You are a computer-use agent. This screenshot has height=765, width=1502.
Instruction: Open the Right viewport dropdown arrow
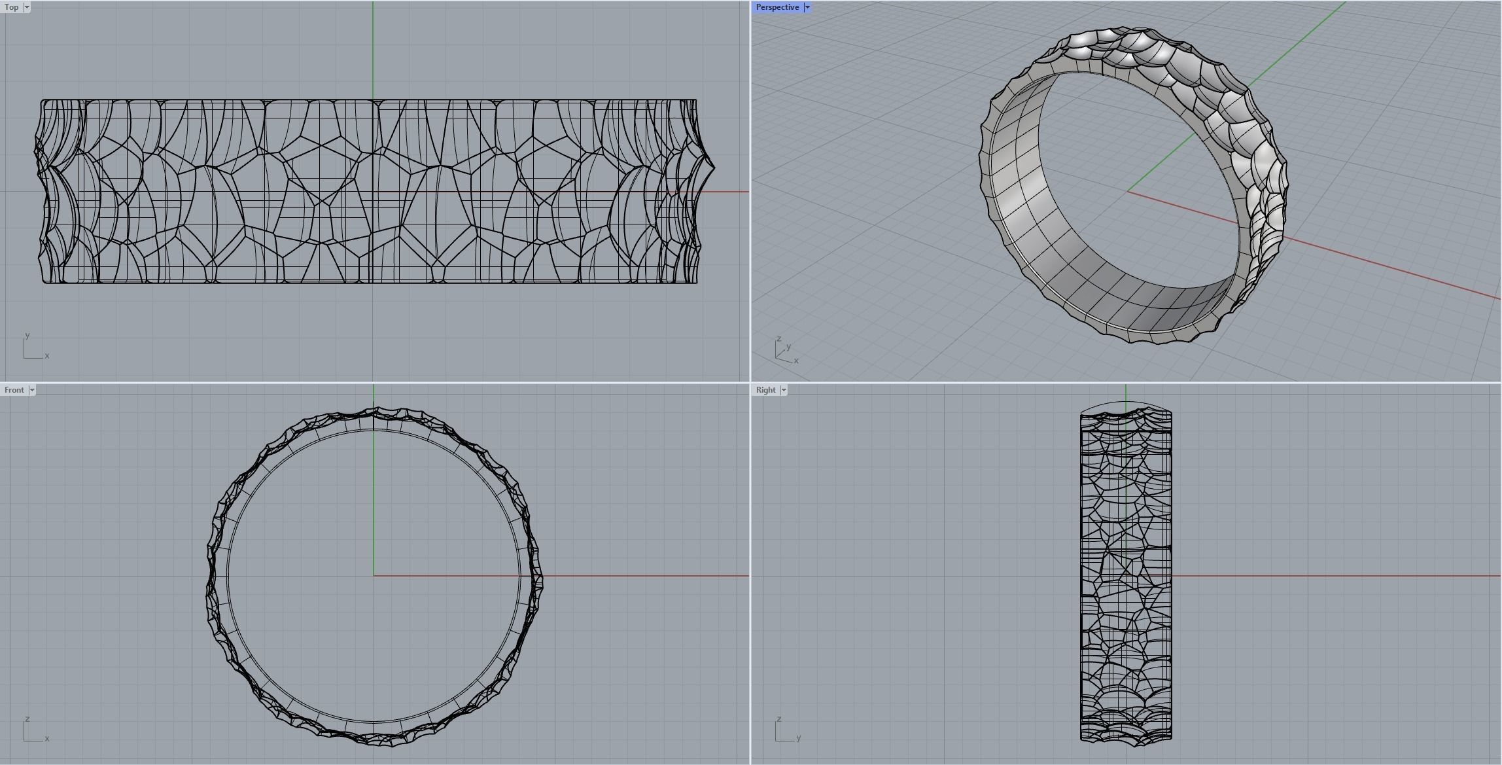[x=784, y=390]
